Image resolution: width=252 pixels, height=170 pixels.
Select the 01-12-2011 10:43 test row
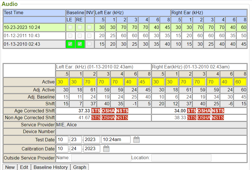pos(34,36)
